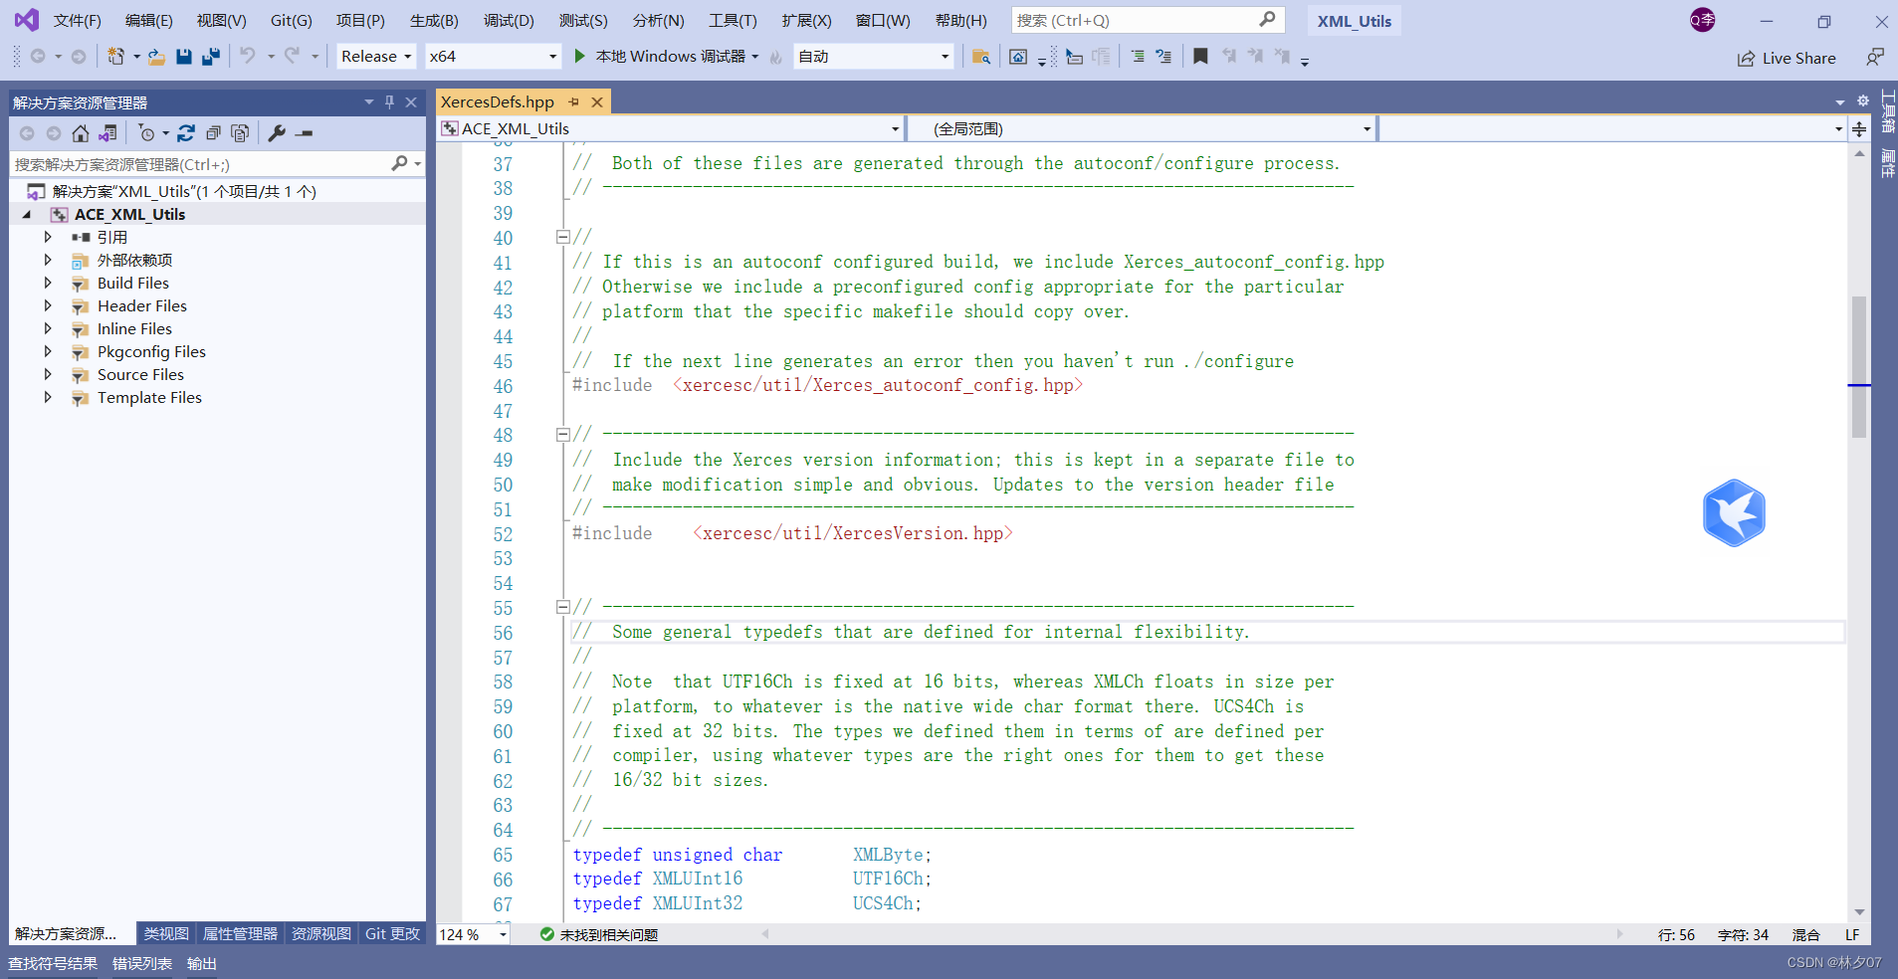Switch to the Git 更改 tab

tap(392, 934)
